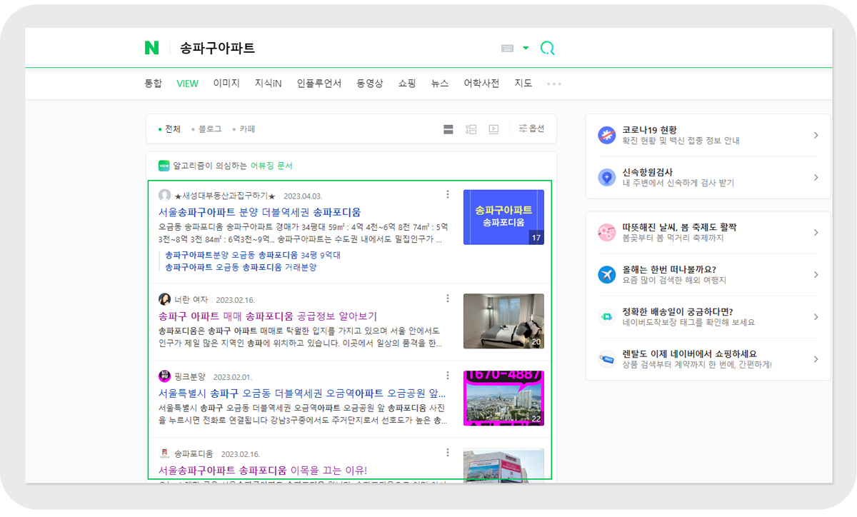
Task: Open the 쇼핑 tab
Action: point(407,84)
